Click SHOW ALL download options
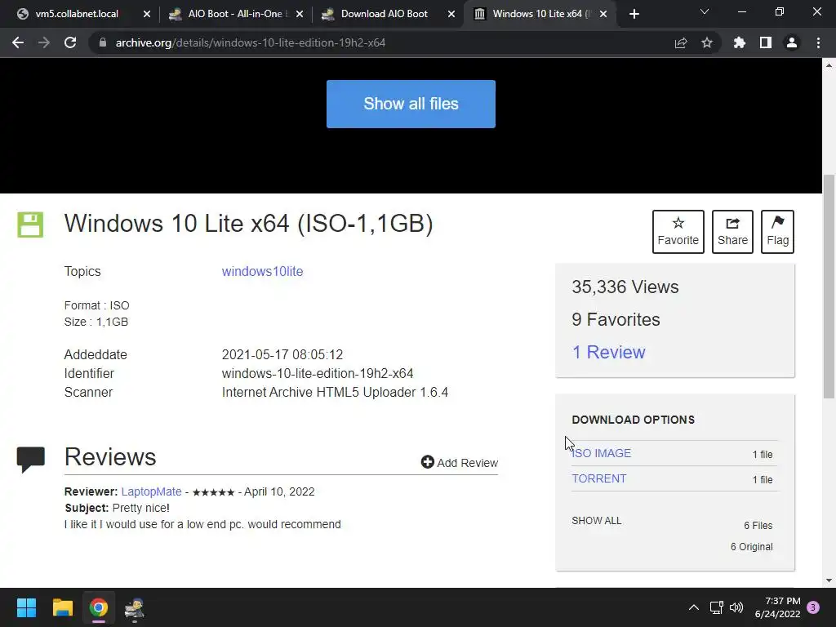Viewport: 836px width, 627px height. [x=597, y=521]
